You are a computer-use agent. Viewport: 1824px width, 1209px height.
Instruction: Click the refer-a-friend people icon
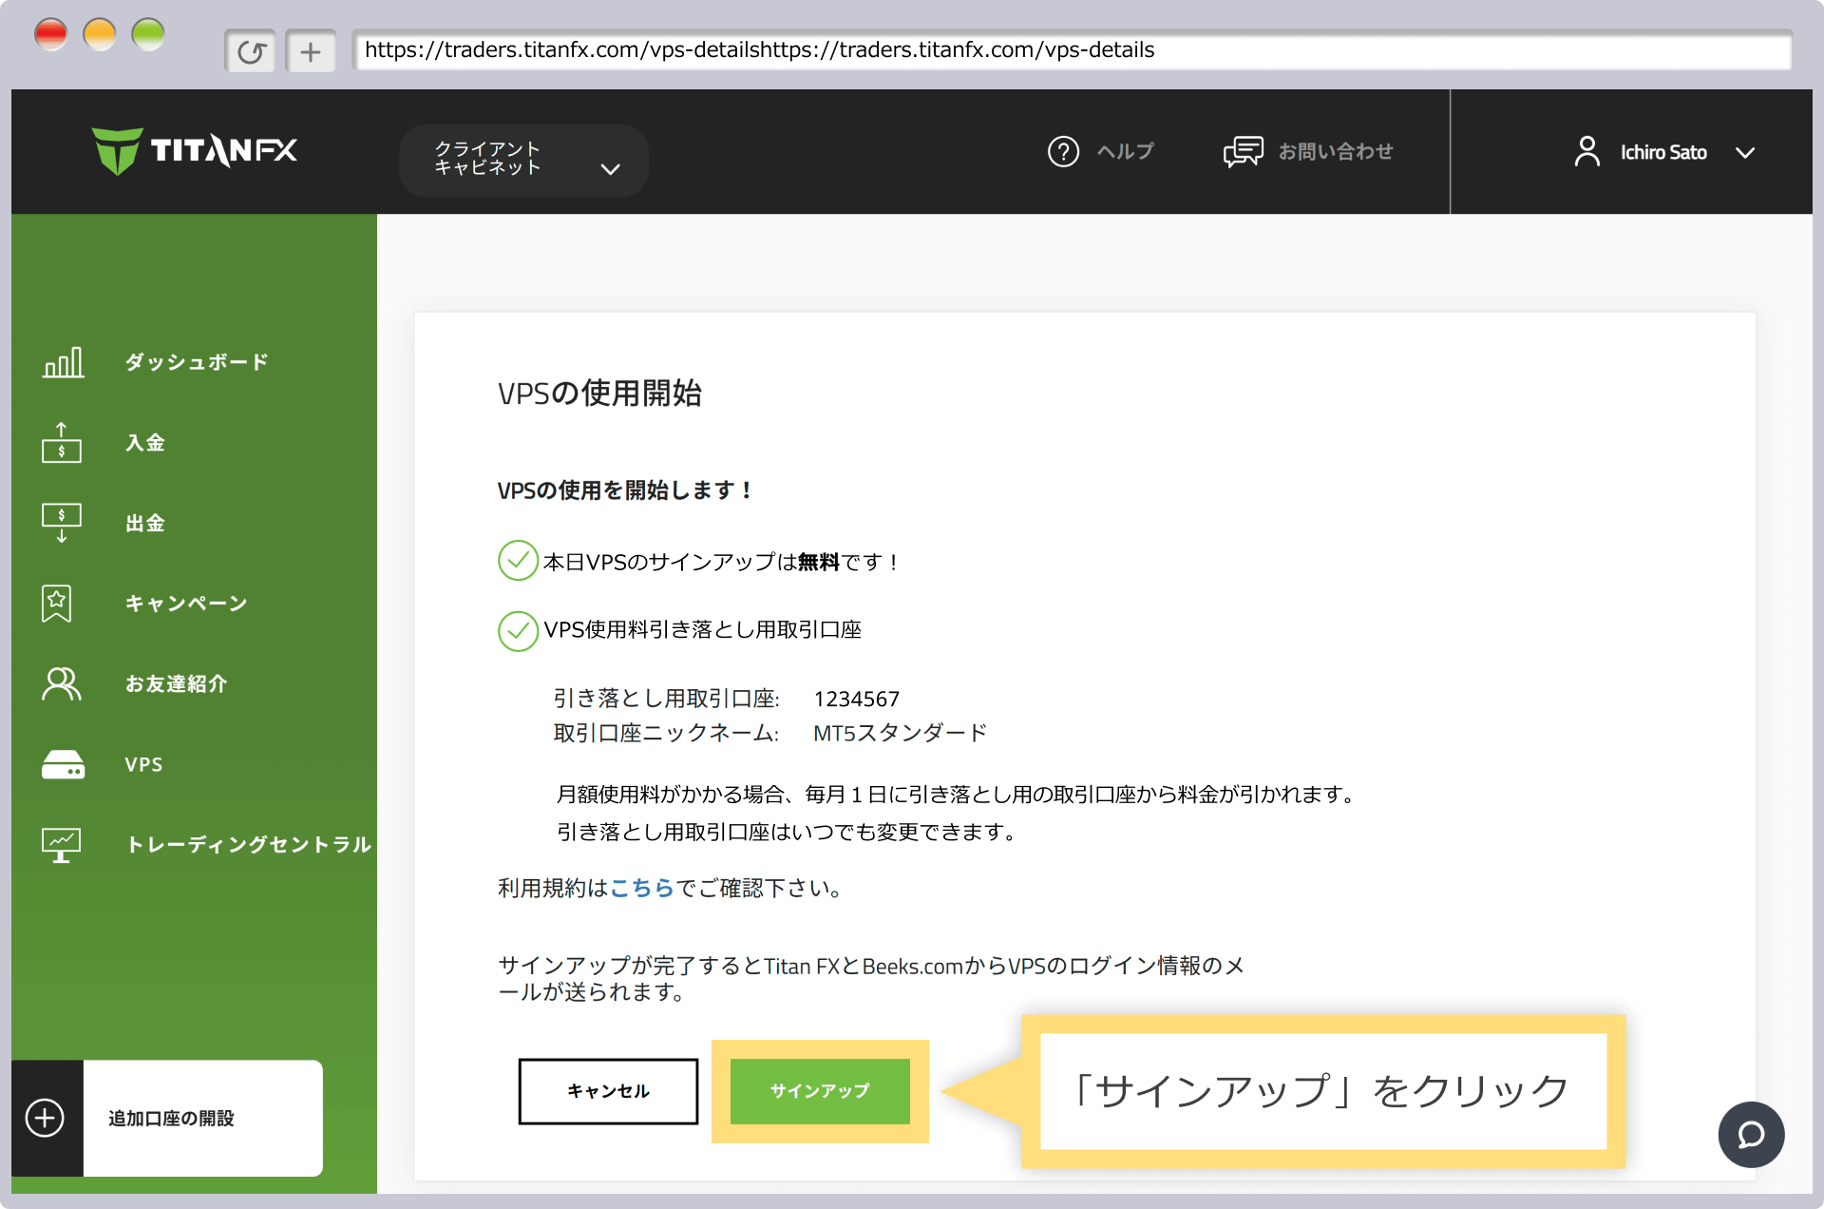point(62,683)
